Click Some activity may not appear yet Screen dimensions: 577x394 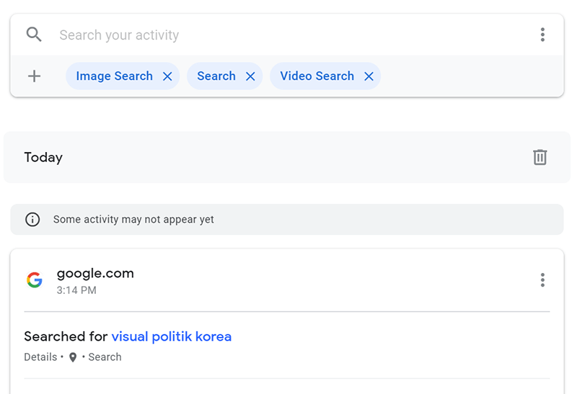[x=133, y=220]
